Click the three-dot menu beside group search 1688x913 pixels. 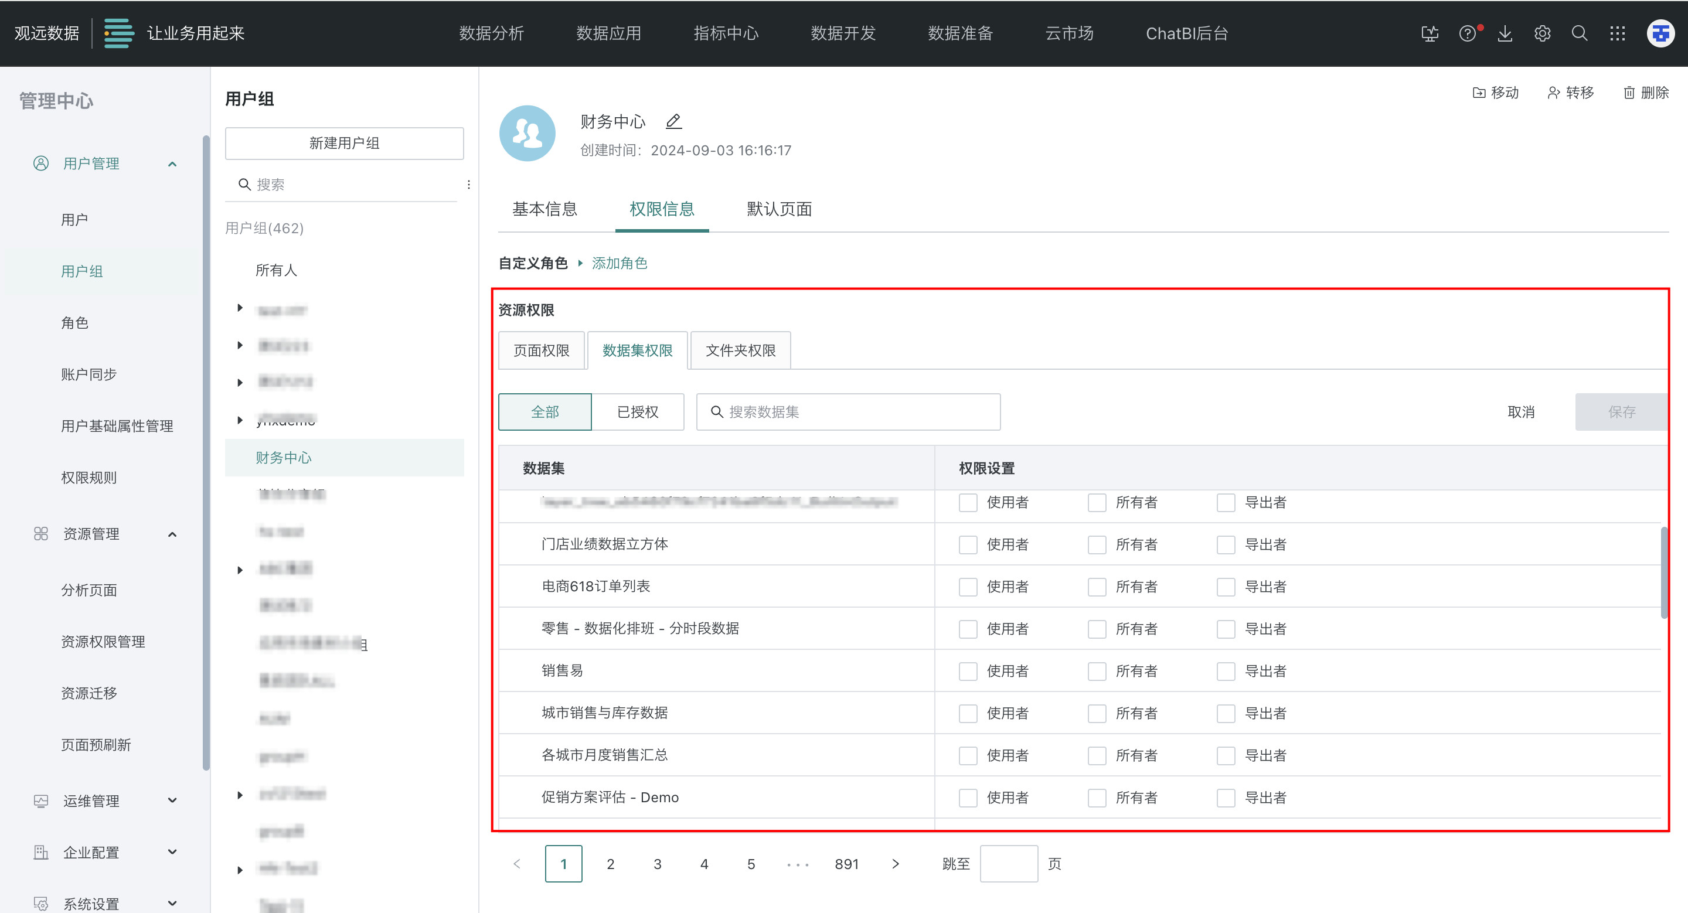[468, 185]
